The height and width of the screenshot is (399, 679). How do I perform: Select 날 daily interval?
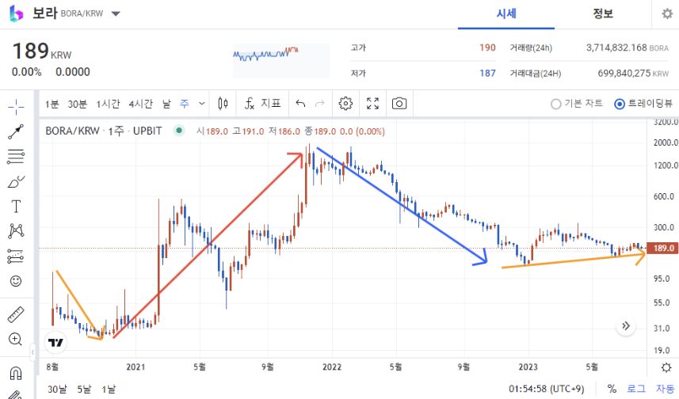166,104
